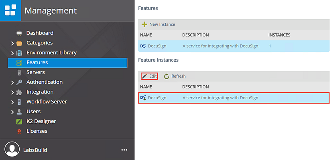This screenshot has width=333, height=160.
Task: Expand the Workflow Server node
Action: click(x=12, y=102)
